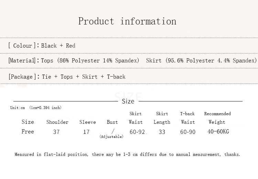The height and width of the screenshot is (179, 258).
Task: Click the "(Adjustable)" bust note
Action: pyautogui.click(x=111, y=137)
